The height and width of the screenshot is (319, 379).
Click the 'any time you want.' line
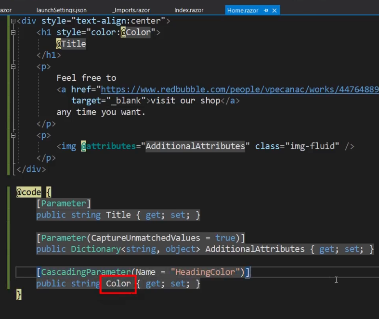tap(101, 112)
